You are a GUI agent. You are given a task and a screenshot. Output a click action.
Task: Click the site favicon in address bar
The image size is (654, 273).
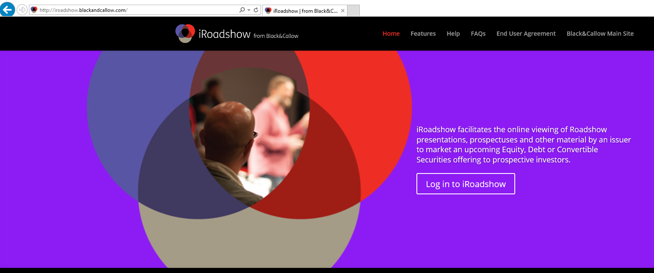coord(34,10)
